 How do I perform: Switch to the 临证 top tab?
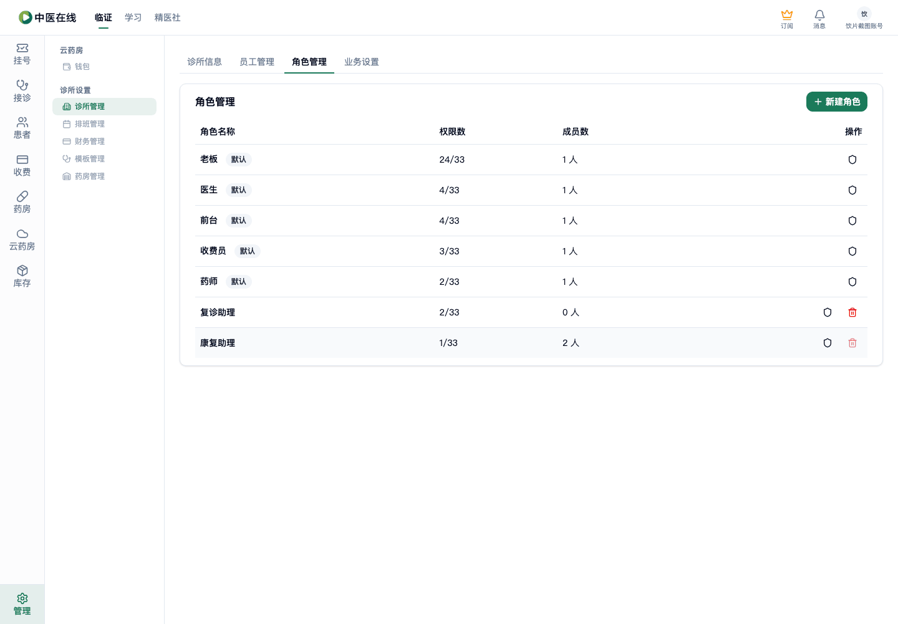click(104, 17)
